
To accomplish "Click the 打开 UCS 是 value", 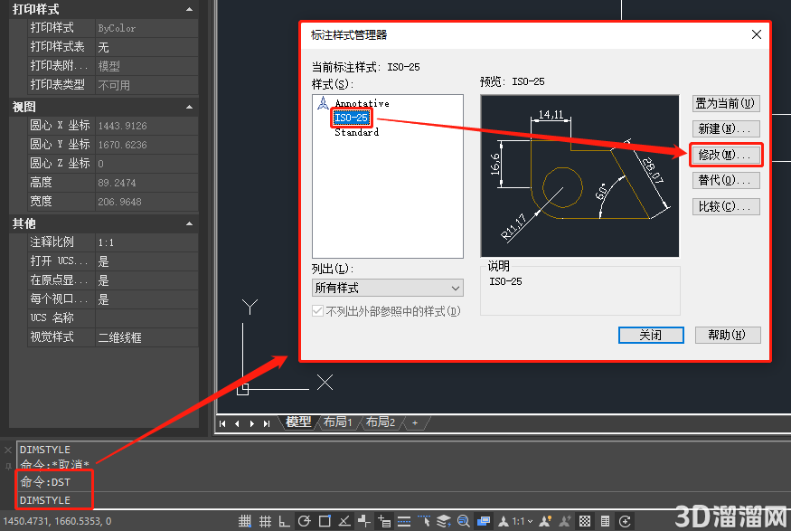I will coord(146,261).
